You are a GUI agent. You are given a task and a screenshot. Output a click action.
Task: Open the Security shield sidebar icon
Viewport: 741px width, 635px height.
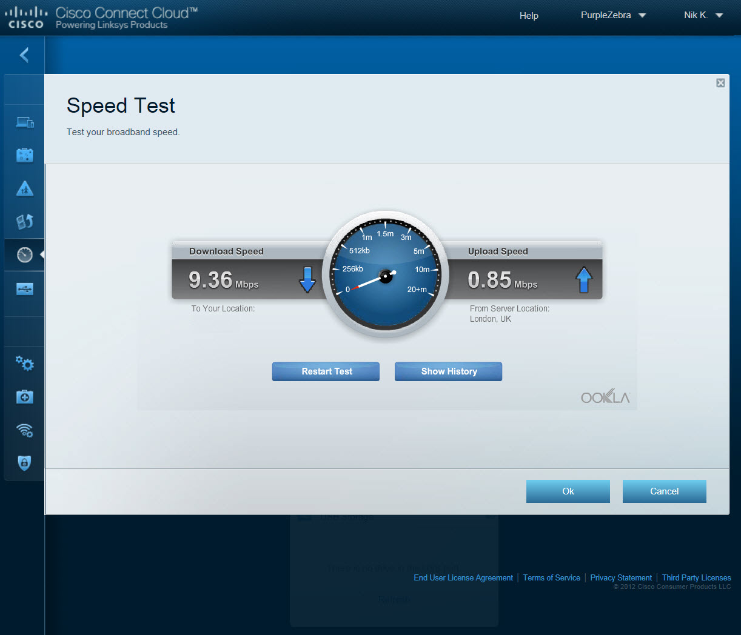[x=24, y=463]
